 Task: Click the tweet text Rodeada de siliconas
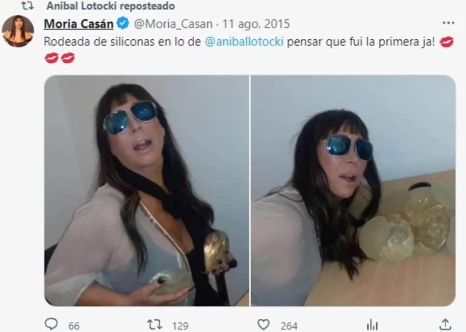100,42
